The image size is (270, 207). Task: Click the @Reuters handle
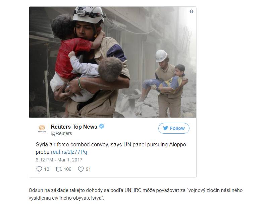pos(61,133)
